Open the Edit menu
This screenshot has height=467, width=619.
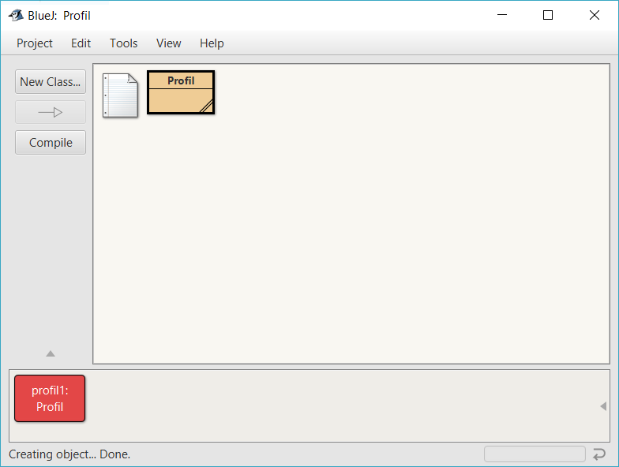[81, 43]
